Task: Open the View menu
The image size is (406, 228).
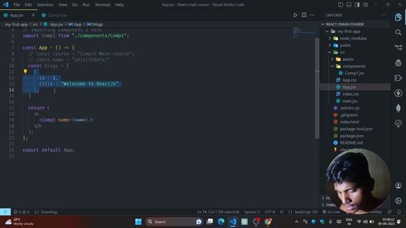Action: (63, 4)
